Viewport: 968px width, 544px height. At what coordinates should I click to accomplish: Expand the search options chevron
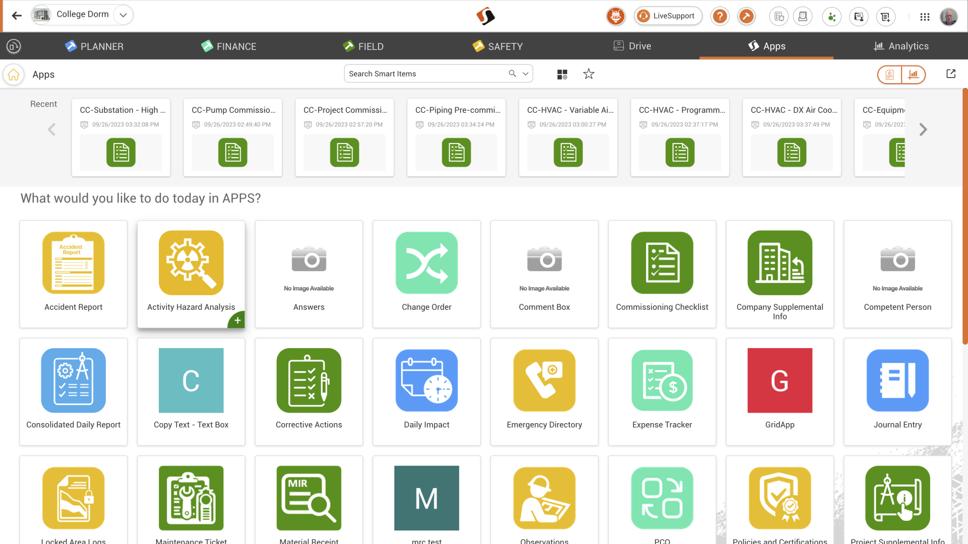click(525, 74)
